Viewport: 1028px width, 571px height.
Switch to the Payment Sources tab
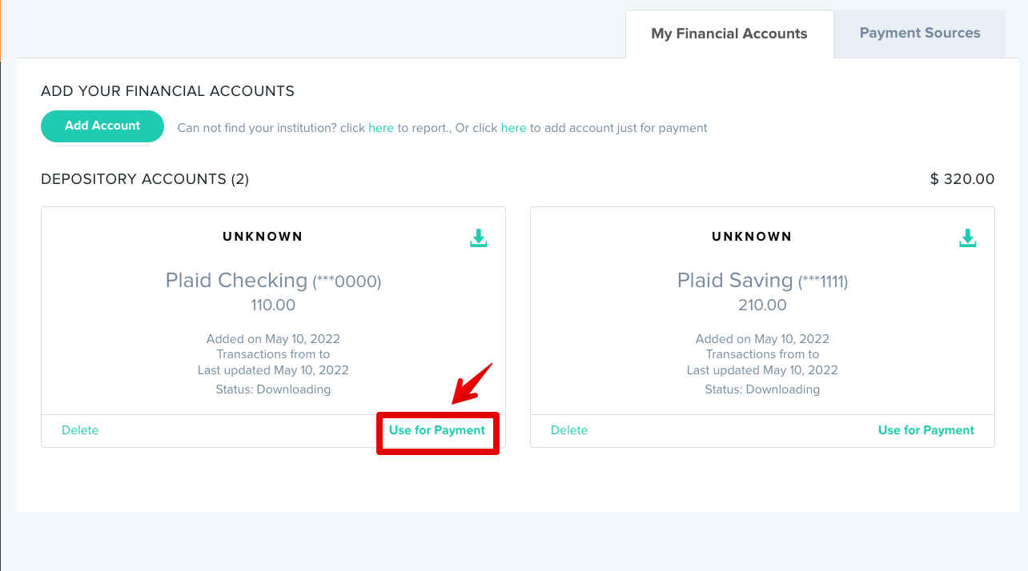point(919,33)
